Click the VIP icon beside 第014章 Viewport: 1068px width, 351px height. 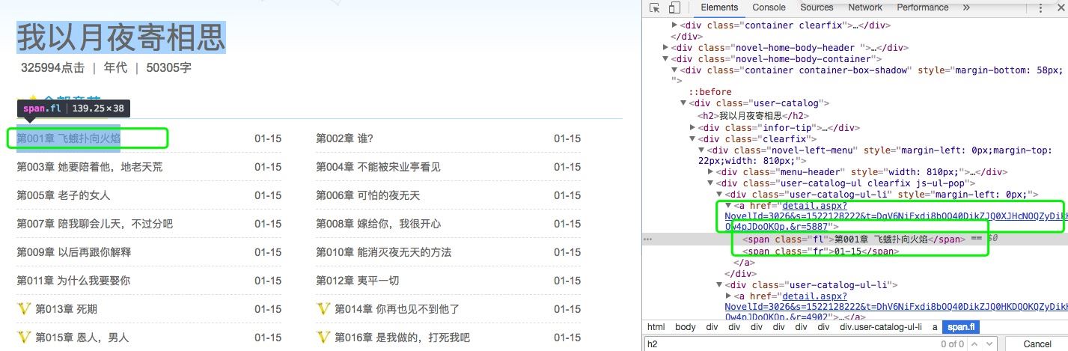click(x=323, y=309)
